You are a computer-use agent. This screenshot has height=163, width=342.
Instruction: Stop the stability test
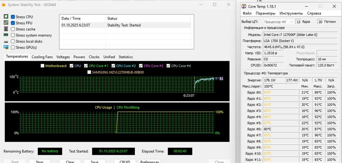[x=39, y=162]
